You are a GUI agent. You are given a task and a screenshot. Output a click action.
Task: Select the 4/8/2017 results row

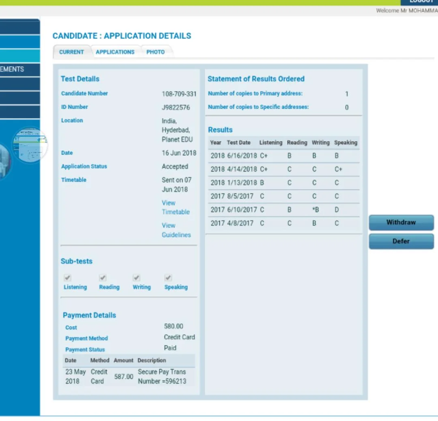point(283,223)
